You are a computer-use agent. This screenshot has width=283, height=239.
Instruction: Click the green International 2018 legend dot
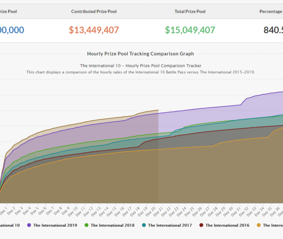[87, 225]
